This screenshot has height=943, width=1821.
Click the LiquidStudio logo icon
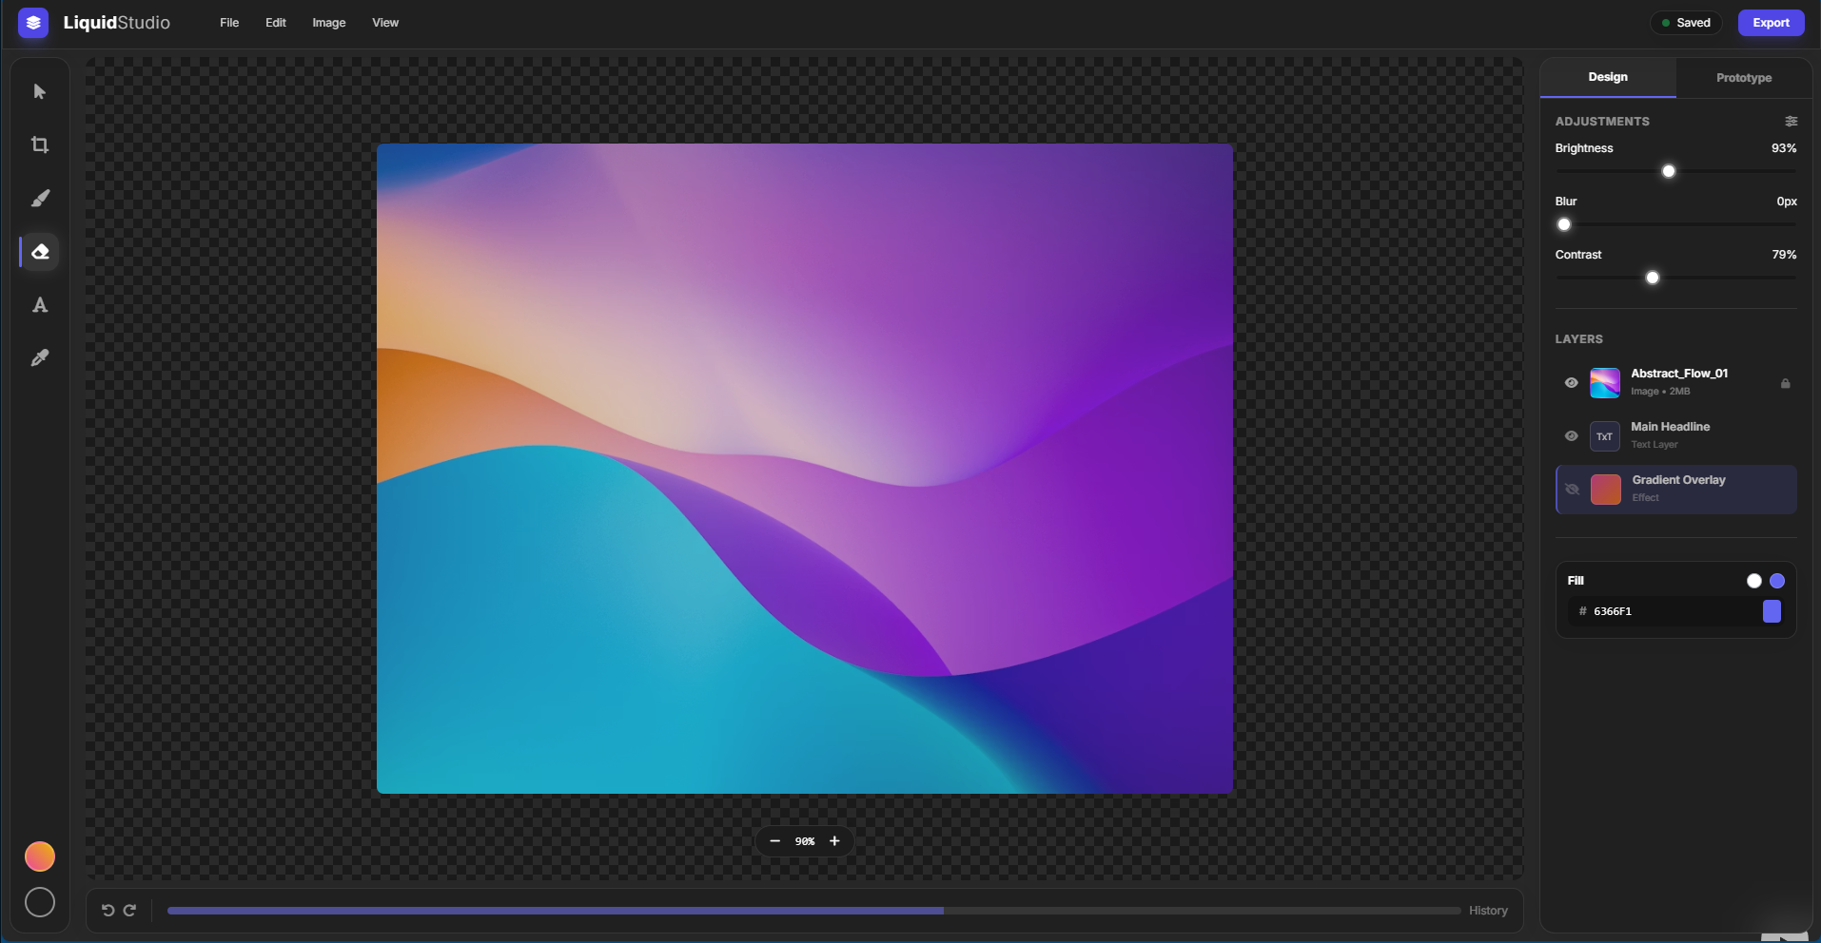point(32,22)
